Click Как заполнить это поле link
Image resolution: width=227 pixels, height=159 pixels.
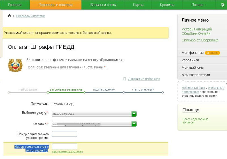(x=68, y=152)
